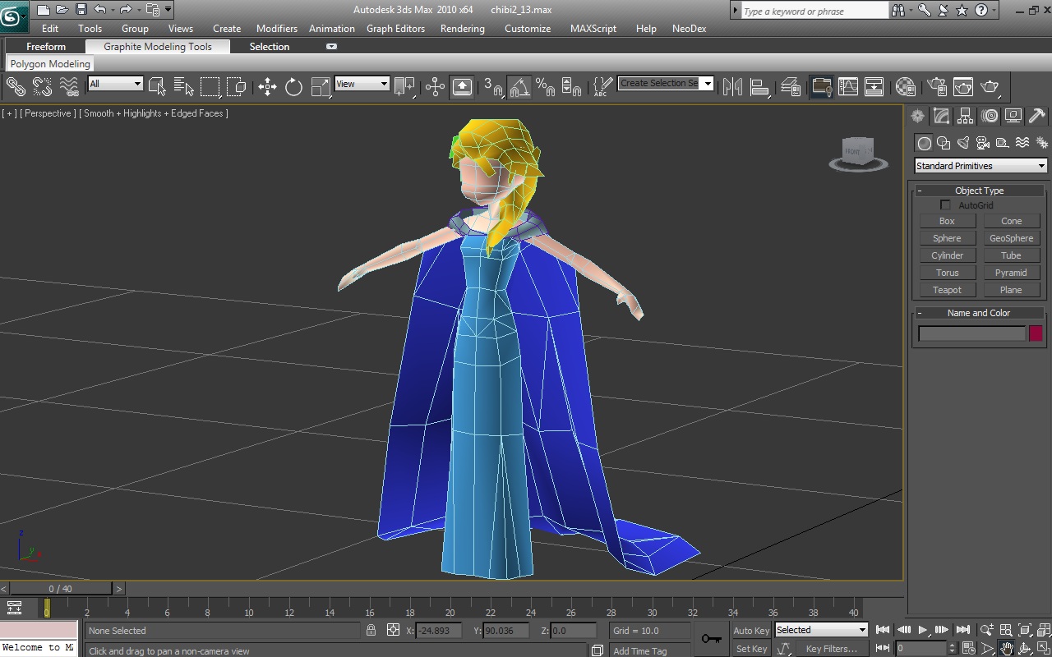Screen dimensions: 1052x657
Task: Click the Align tool icon
Action: 759,86
